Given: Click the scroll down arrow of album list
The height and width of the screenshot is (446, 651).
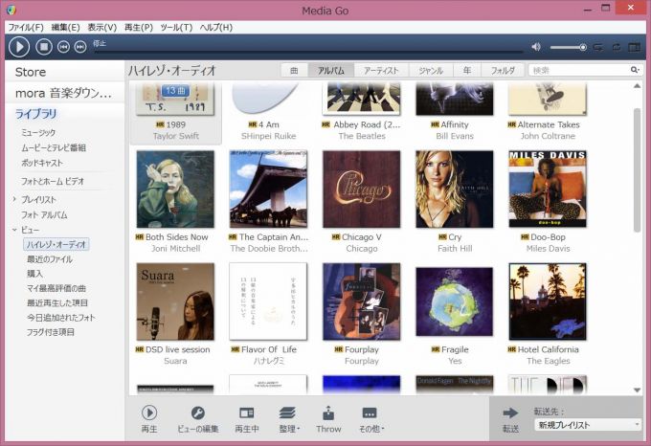Looking at the screenshot, I should (x=637, y=390).
